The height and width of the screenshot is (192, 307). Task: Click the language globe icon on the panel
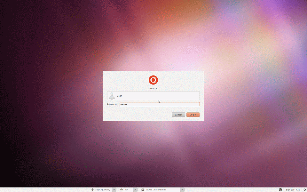point(92,189)
